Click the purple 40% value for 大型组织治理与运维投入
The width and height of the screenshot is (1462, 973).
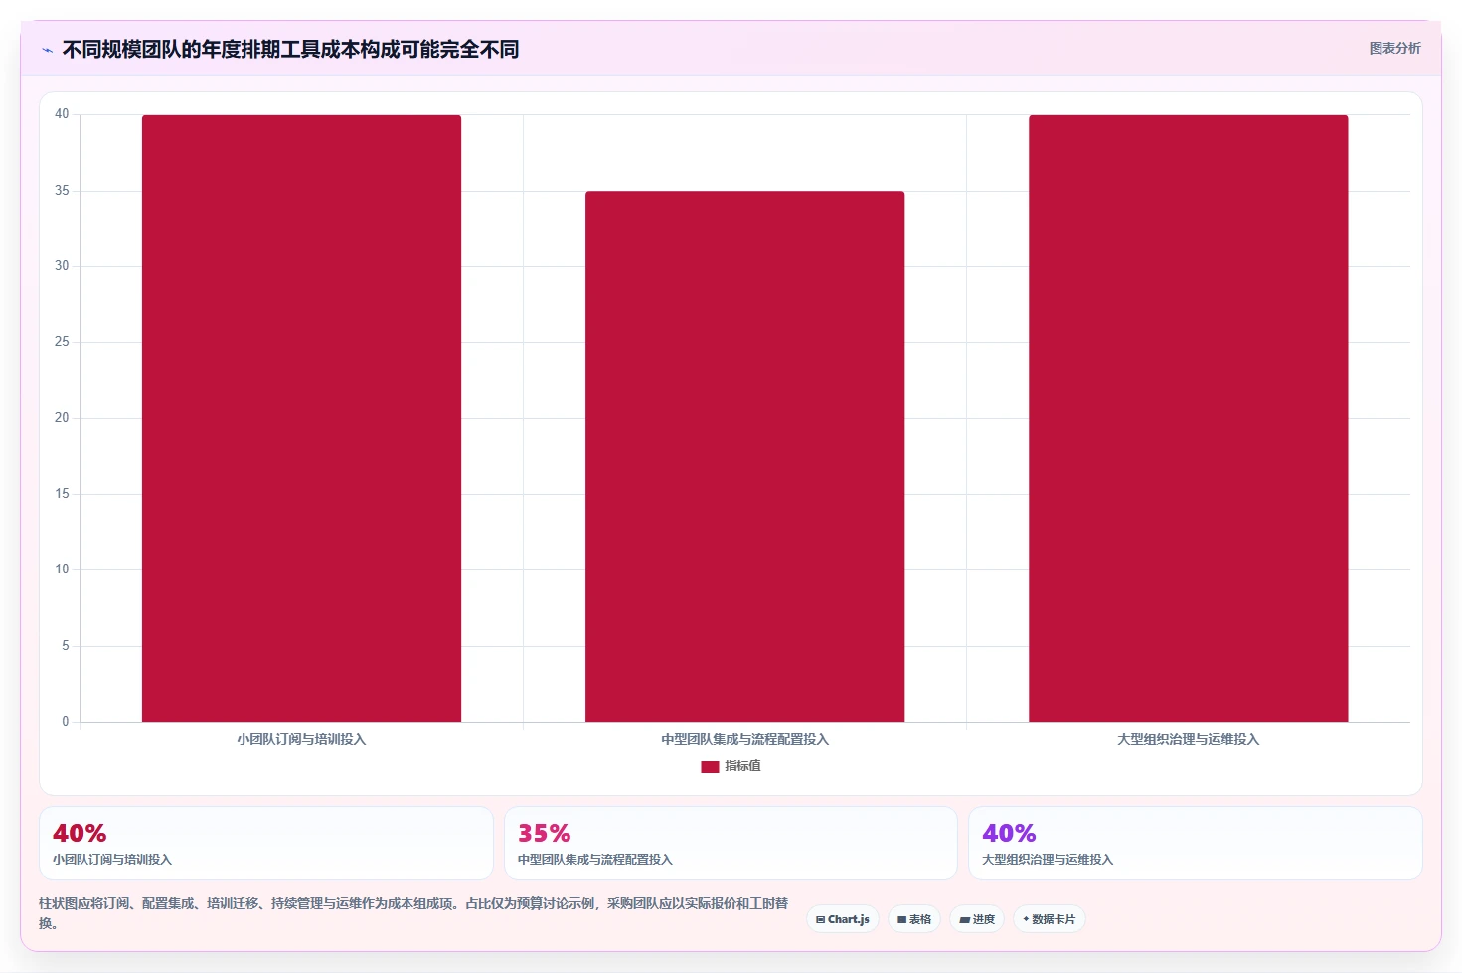point(1009,833)
